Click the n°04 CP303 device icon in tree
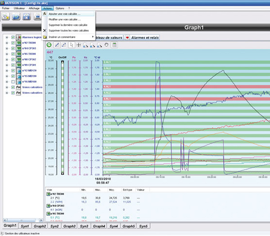Viewport: 270px width, 236px height. 18,49
